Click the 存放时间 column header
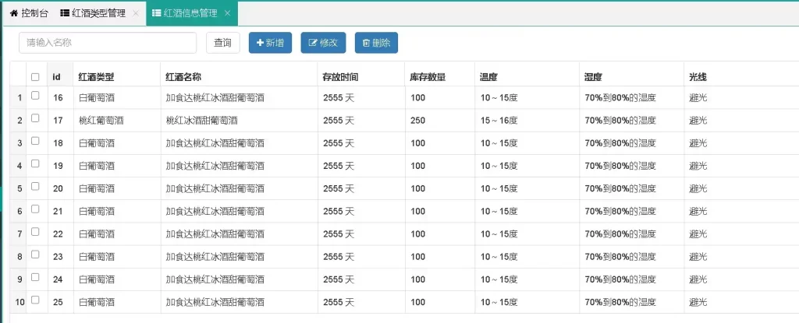This screenshot has width=799, height=323. point(361,75)
